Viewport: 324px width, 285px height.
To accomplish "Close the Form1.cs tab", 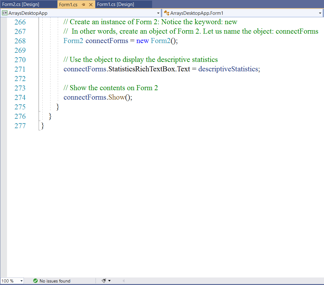I will (x=91, y=5).
